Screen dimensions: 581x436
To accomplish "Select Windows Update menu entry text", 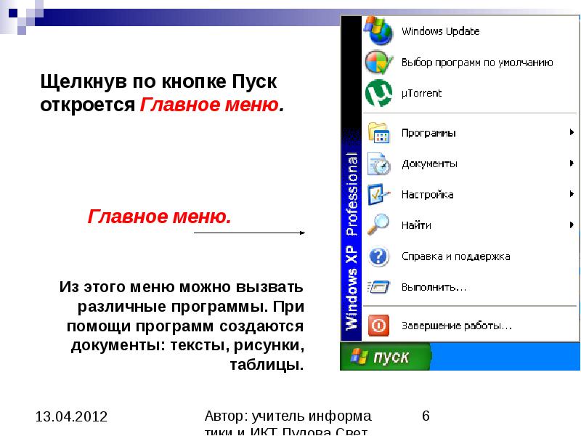I will [440, 31].
